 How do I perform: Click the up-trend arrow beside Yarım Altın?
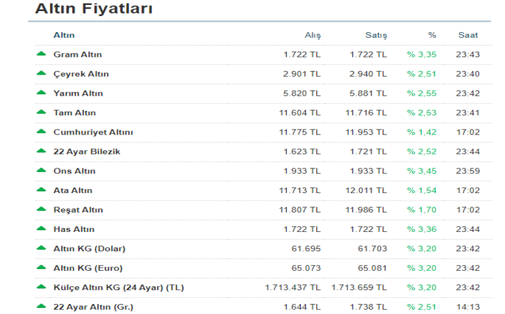[41, 93]
